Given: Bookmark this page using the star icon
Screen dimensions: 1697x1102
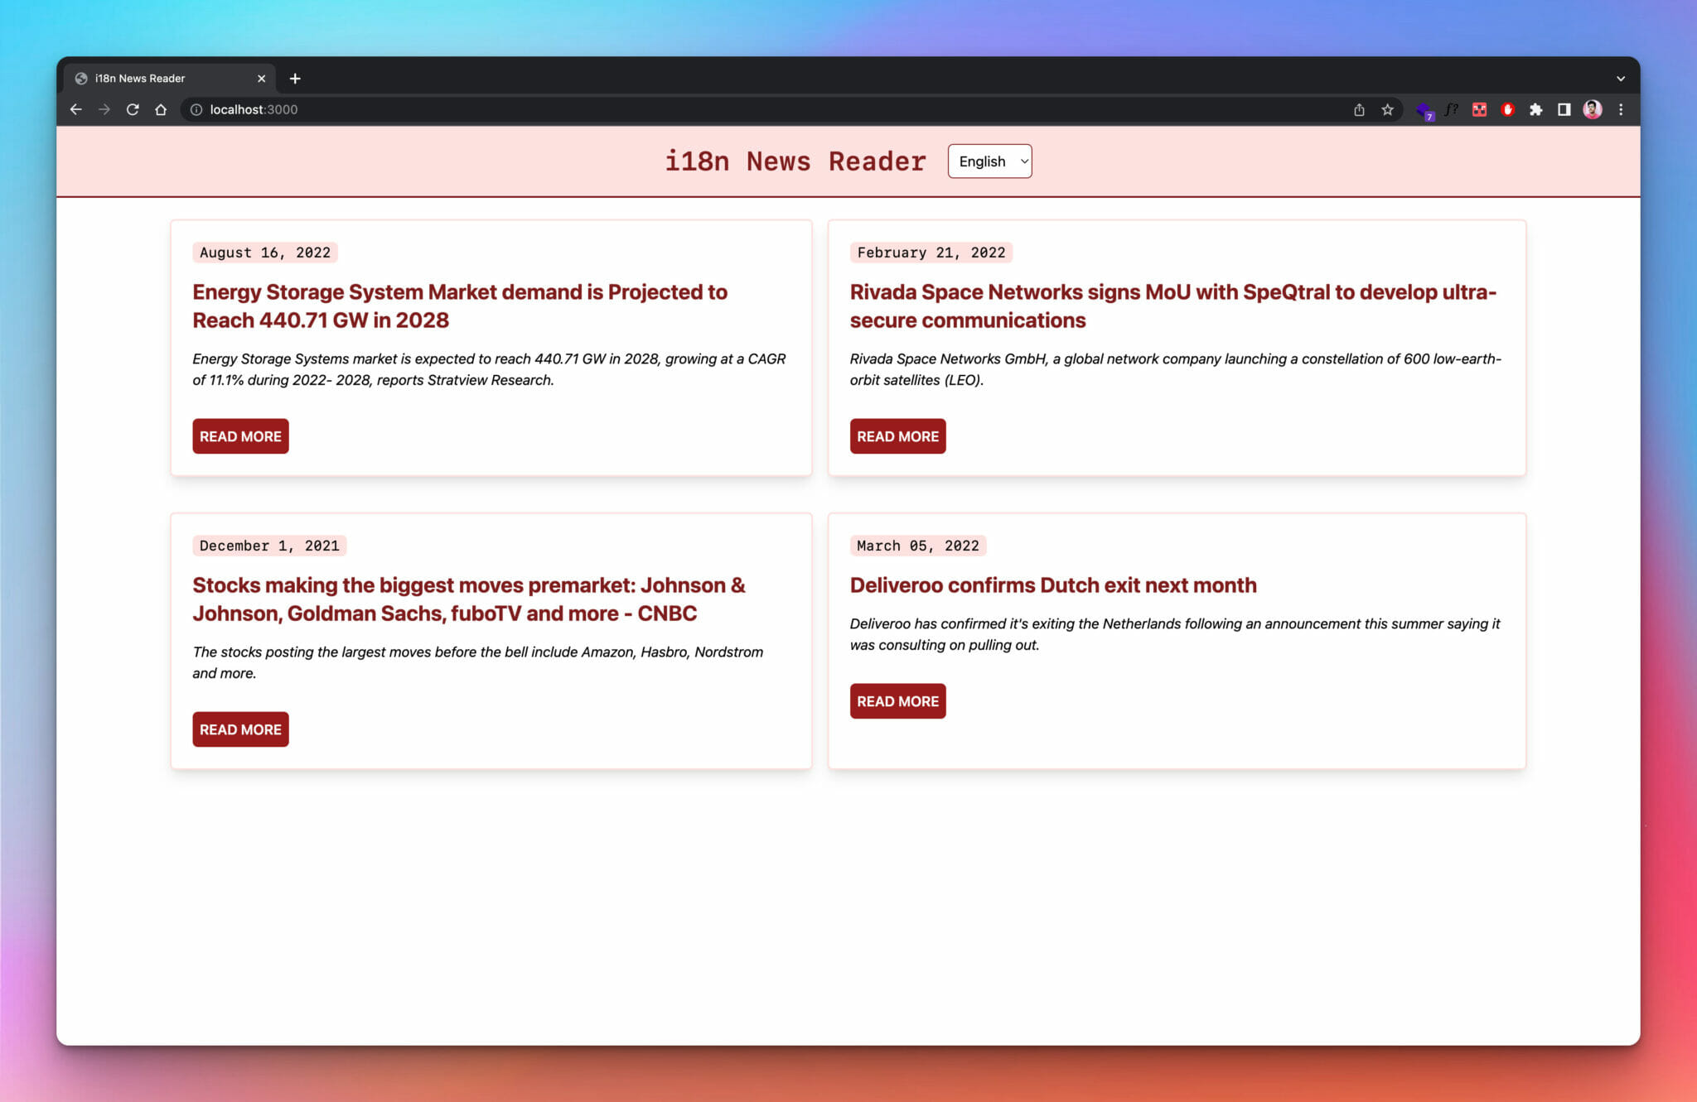Looking at the screenshot, I should [x=1386, y=109].
